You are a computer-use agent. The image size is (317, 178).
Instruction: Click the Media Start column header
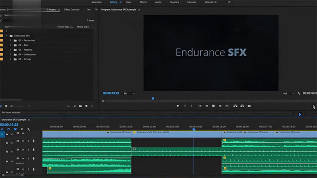[82, 27]
